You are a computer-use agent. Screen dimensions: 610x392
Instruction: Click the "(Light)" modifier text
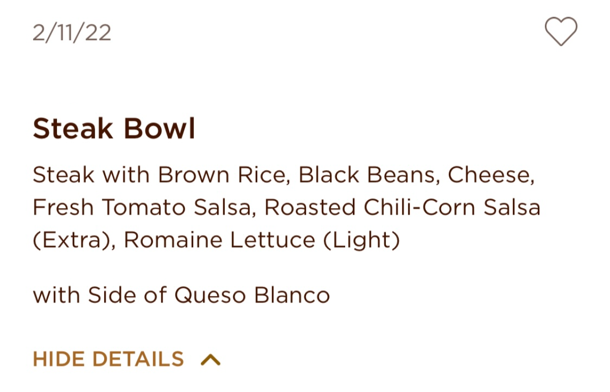[x=361, y=240]
